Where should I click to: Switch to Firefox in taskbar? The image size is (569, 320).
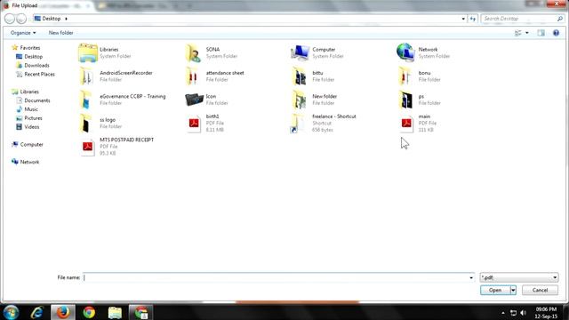[63, 312]
